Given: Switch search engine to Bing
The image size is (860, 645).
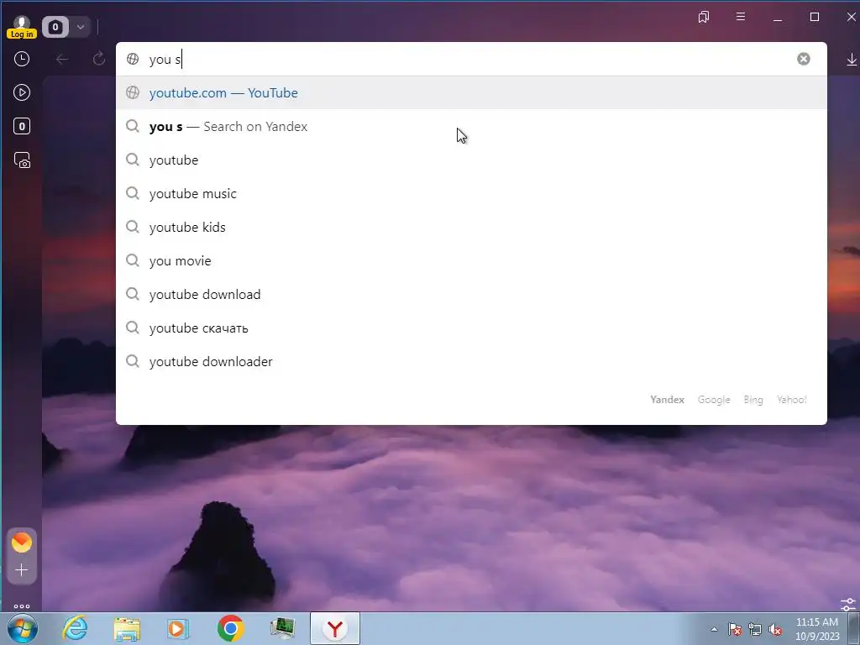Looking at the screenshot, I should point(753,400).
